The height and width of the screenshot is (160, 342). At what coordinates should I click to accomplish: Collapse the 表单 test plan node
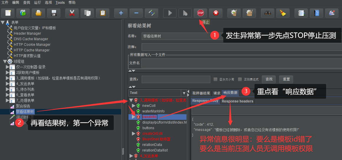pyautogui.click(x=3, y=22)
